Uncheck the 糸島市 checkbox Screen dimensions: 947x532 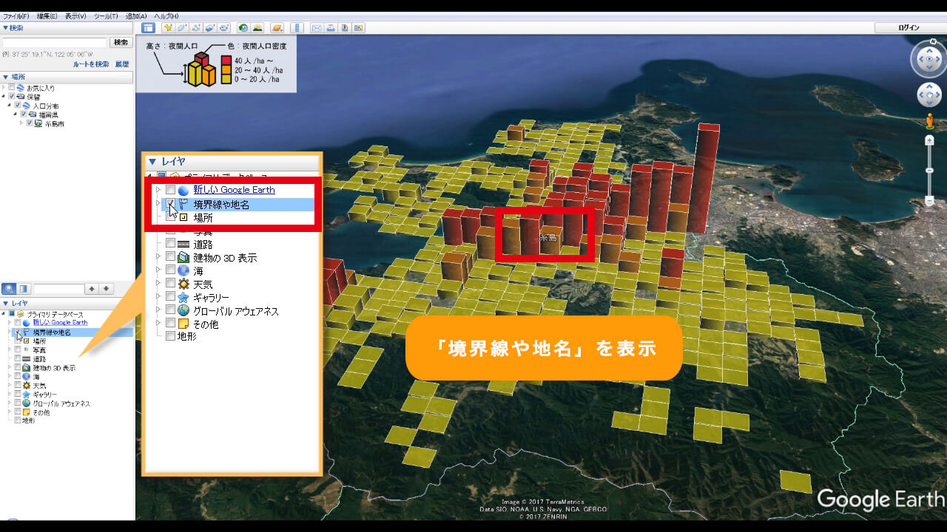tap(30, 123)
